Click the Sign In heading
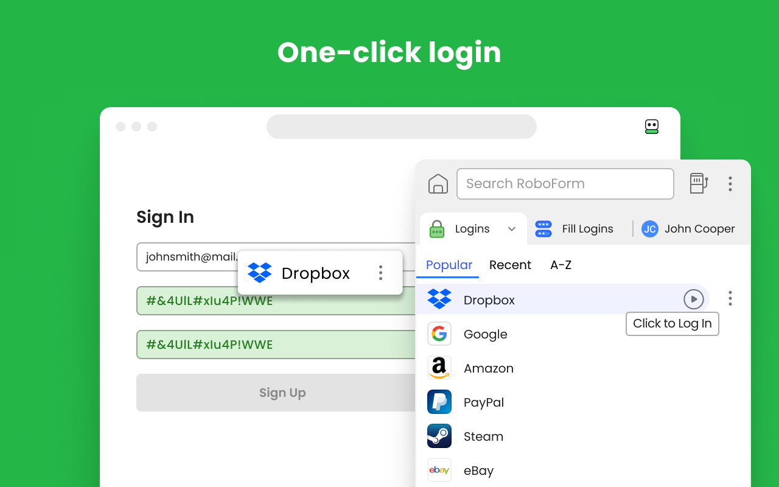779x487 pixels. (165, 217)
